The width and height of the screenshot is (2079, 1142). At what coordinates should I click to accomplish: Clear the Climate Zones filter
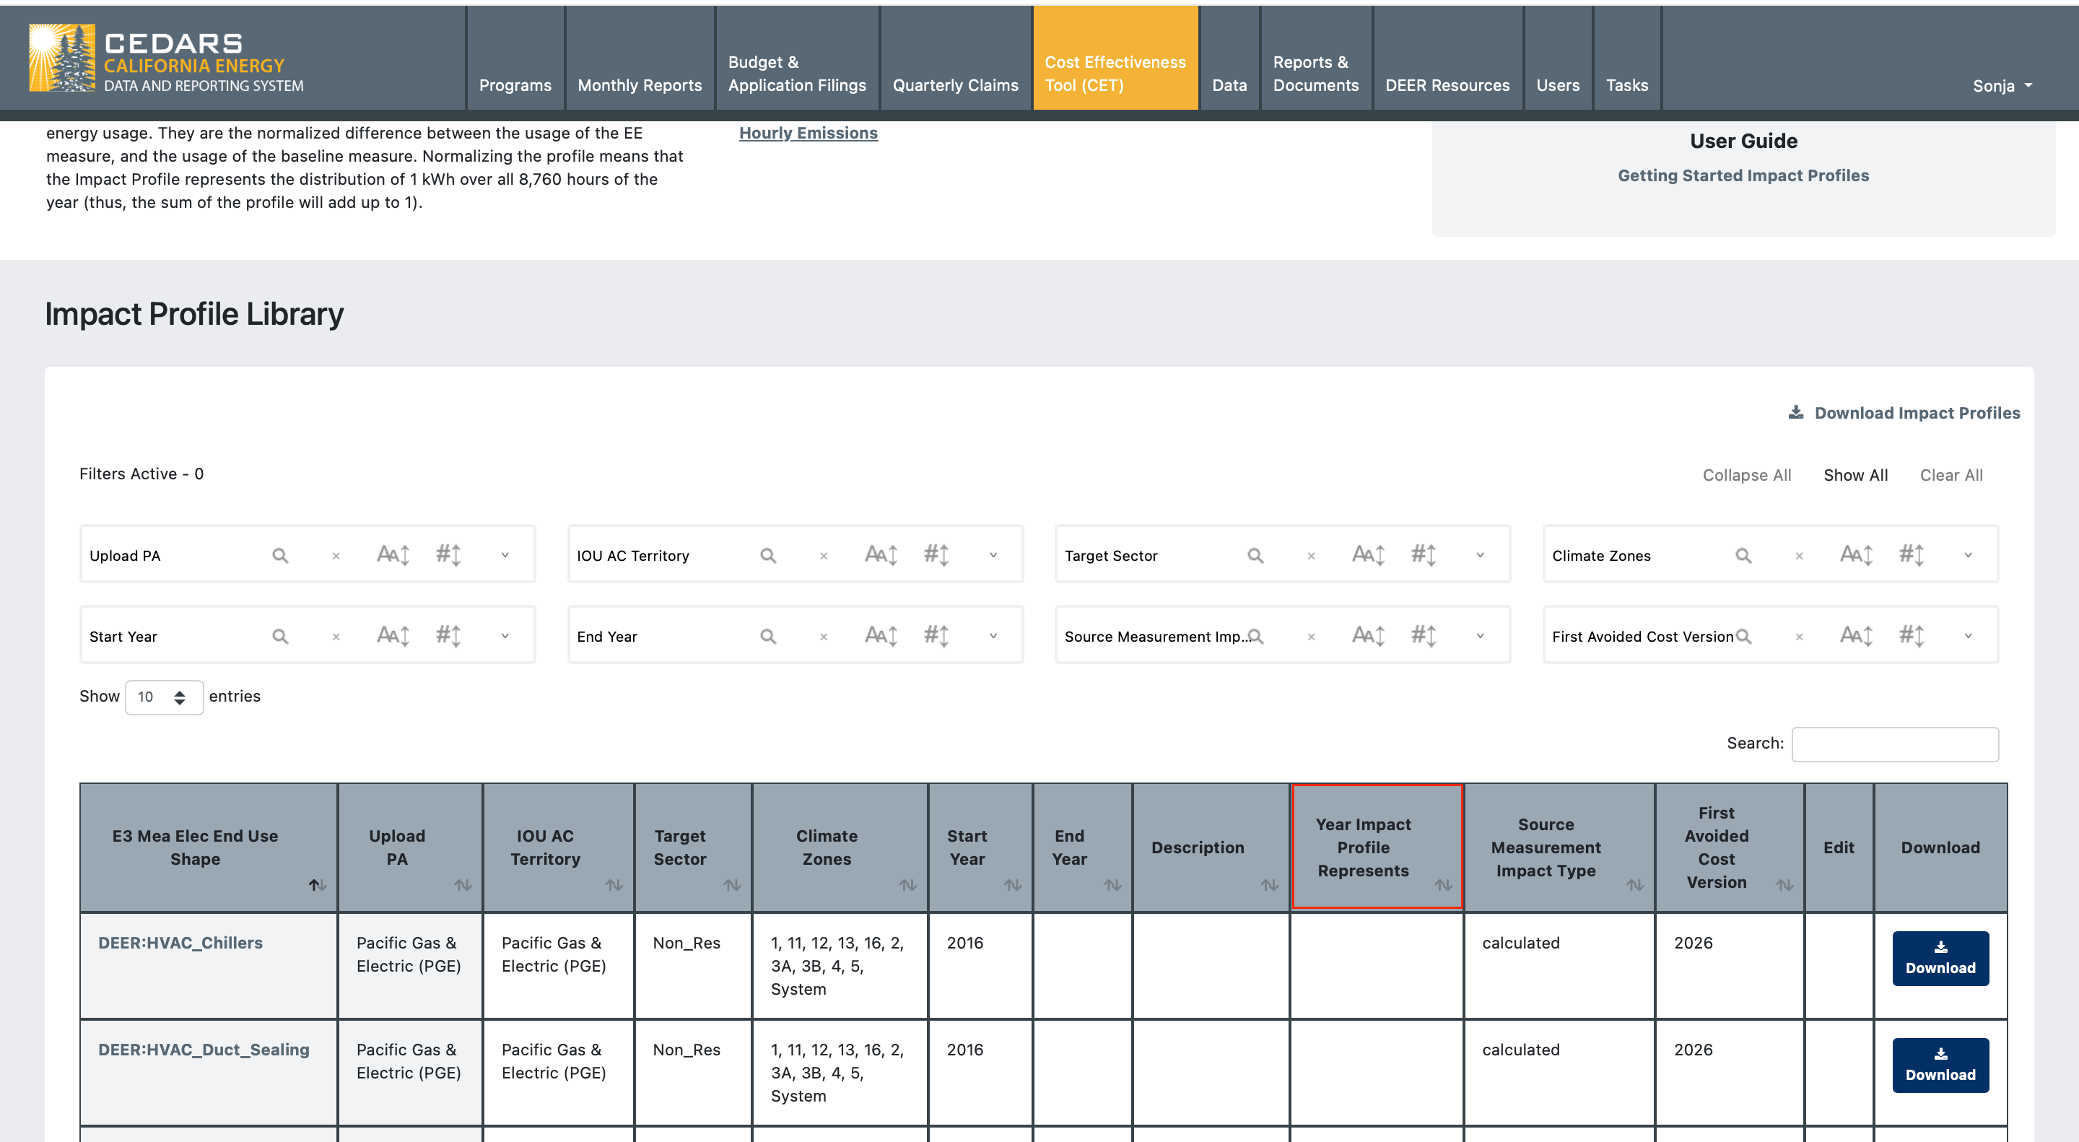coord(1799,556)
